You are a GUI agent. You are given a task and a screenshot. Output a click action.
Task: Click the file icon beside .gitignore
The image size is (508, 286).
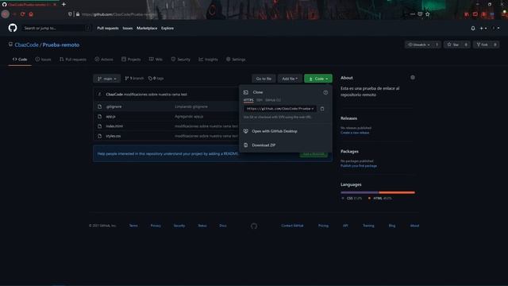(100, 106)
